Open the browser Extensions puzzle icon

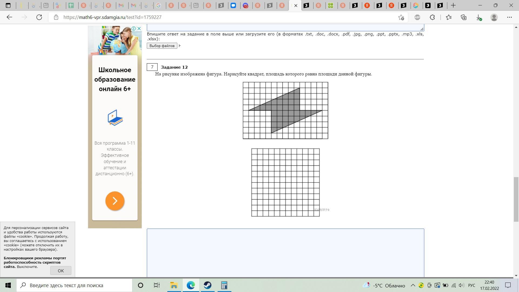432,17
